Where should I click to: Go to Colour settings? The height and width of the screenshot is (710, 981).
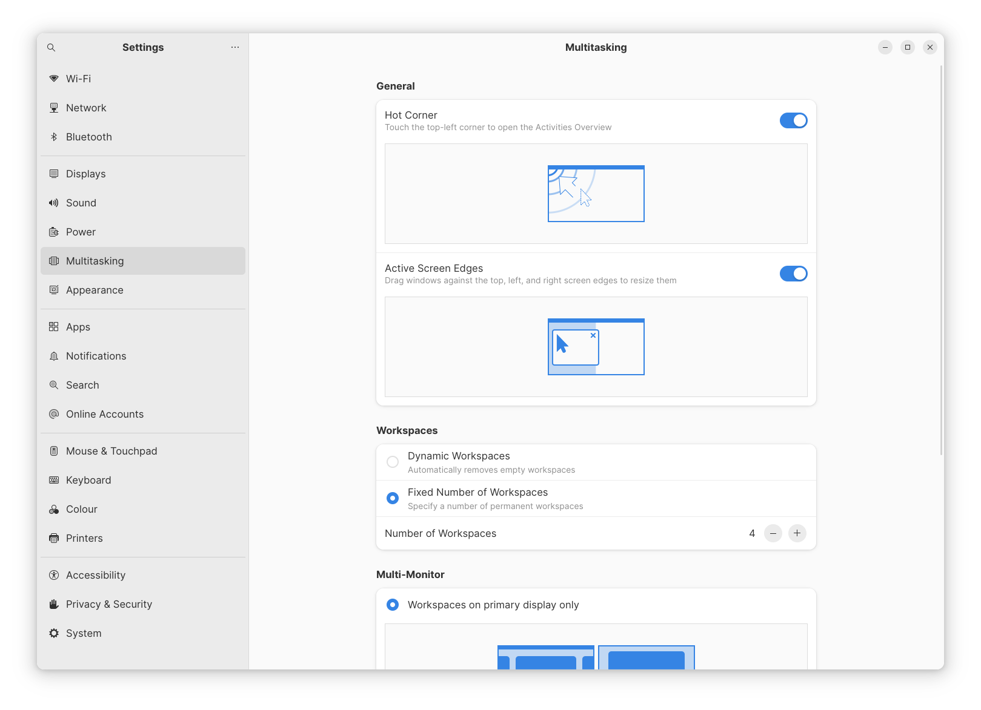pos(143,509)
